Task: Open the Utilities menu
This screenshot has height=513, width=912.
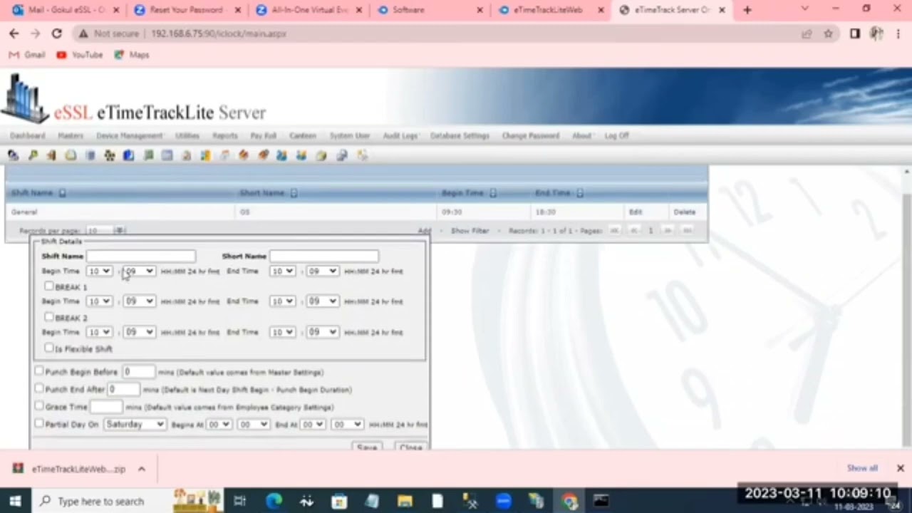Action: click(187, 135)
